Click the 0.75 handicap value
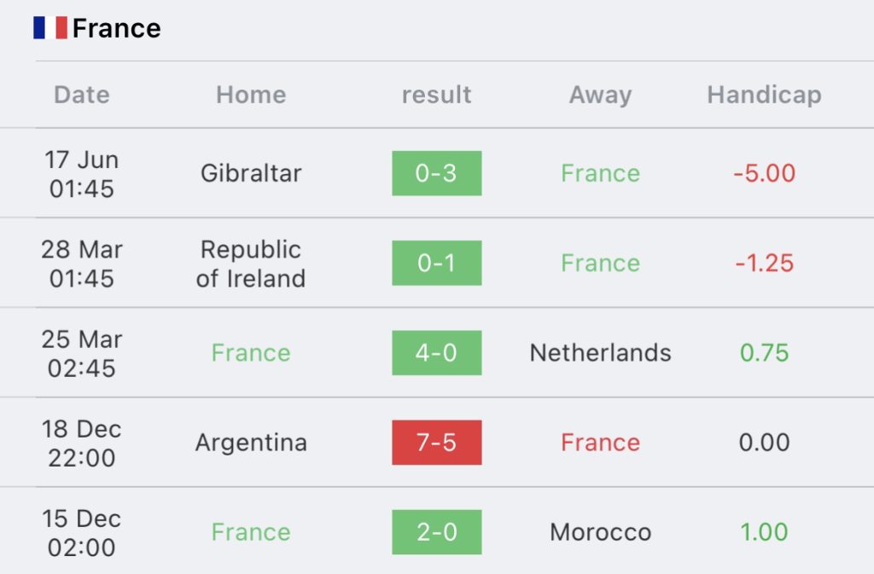Viewport: 874px width, 574px height. (x=764, y=352)
